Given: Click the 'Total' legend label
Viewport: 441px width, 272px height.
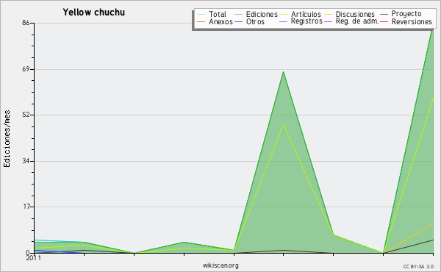Looking at the screenshot, I should 217,14.
